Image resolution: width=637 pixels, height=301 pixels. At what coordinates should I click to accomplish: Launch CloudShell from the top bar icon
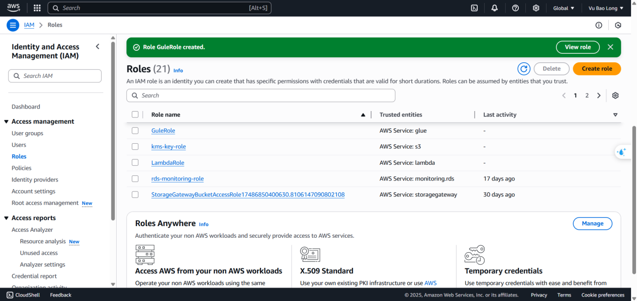point(474,8)
